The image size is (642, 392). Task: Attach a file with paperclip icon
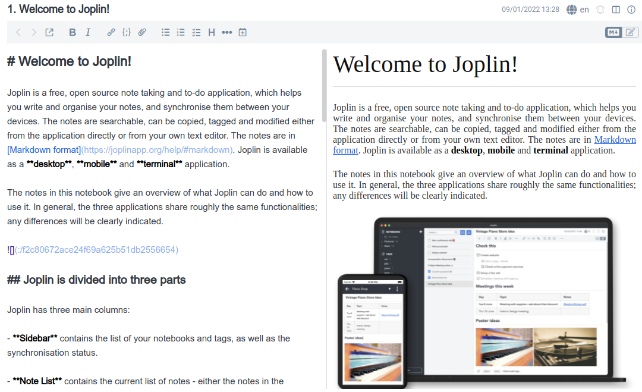[142, 32]
